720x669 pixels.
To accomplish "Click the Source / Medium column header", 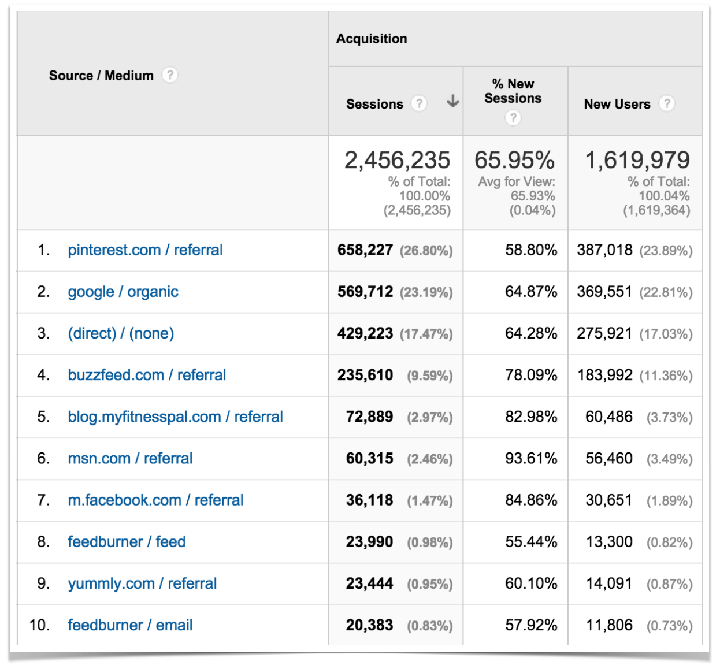I will 101,75.
